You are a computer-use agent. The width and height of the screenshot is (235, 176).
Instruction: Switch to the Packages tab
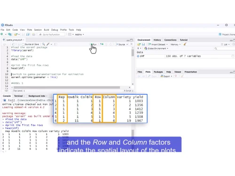tap(158, 72)
